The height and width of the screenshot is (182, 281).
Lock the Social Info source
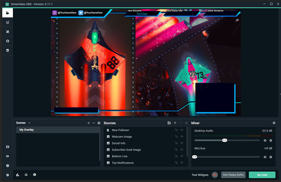176,143
